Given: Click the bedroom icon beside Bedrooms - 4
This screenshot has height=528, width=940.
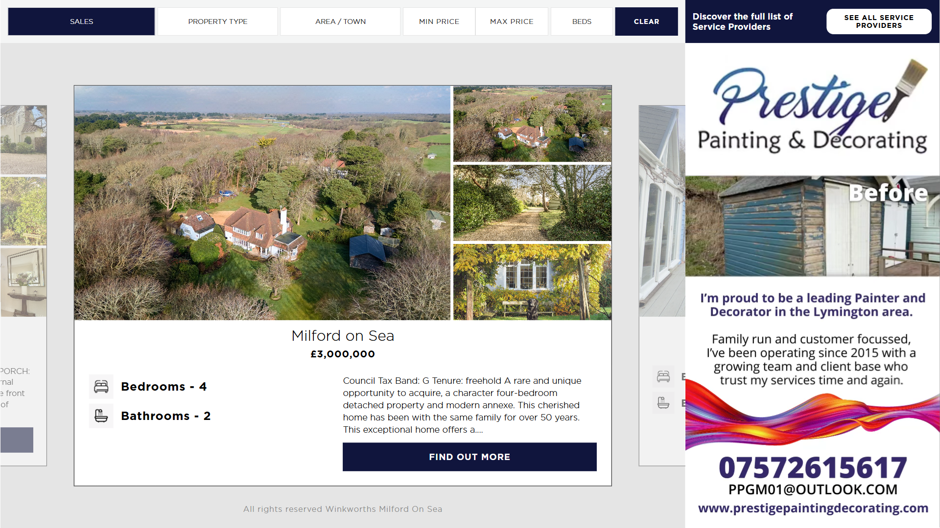Looking at the screenshot, I should [x=101, y=387].
